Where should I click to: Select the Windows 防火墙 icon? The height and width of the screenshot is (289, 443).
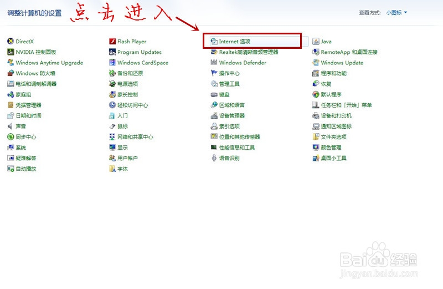click(11, 73)
